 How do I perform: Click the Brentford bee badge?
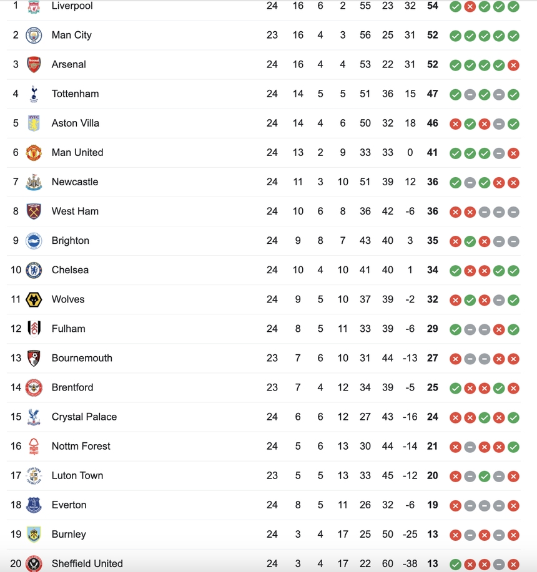coord(34,387)
